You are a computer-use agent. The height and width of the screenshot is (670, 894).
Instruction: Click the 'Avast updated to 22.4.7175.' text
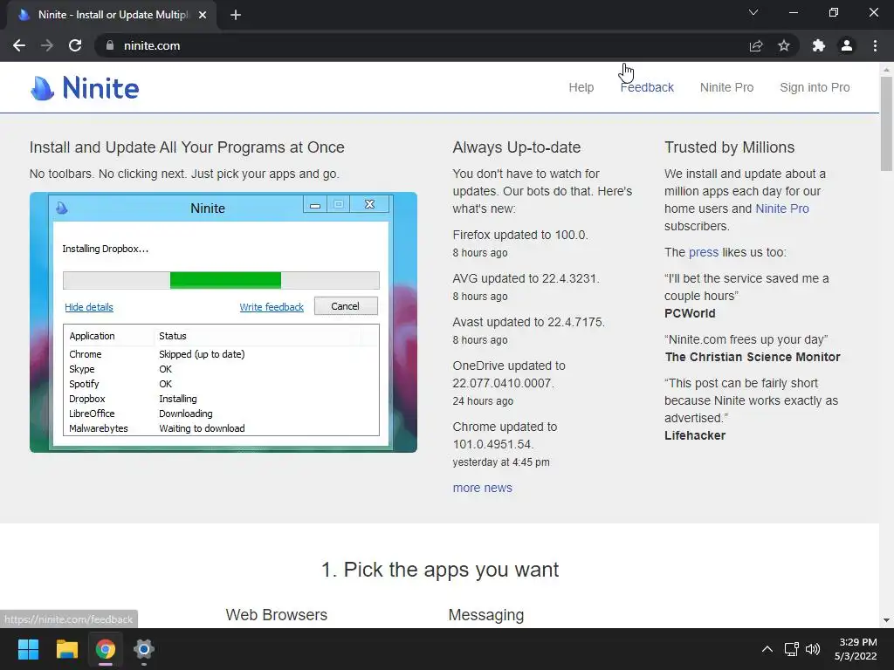pyautogui.click(x=528, y=322)
